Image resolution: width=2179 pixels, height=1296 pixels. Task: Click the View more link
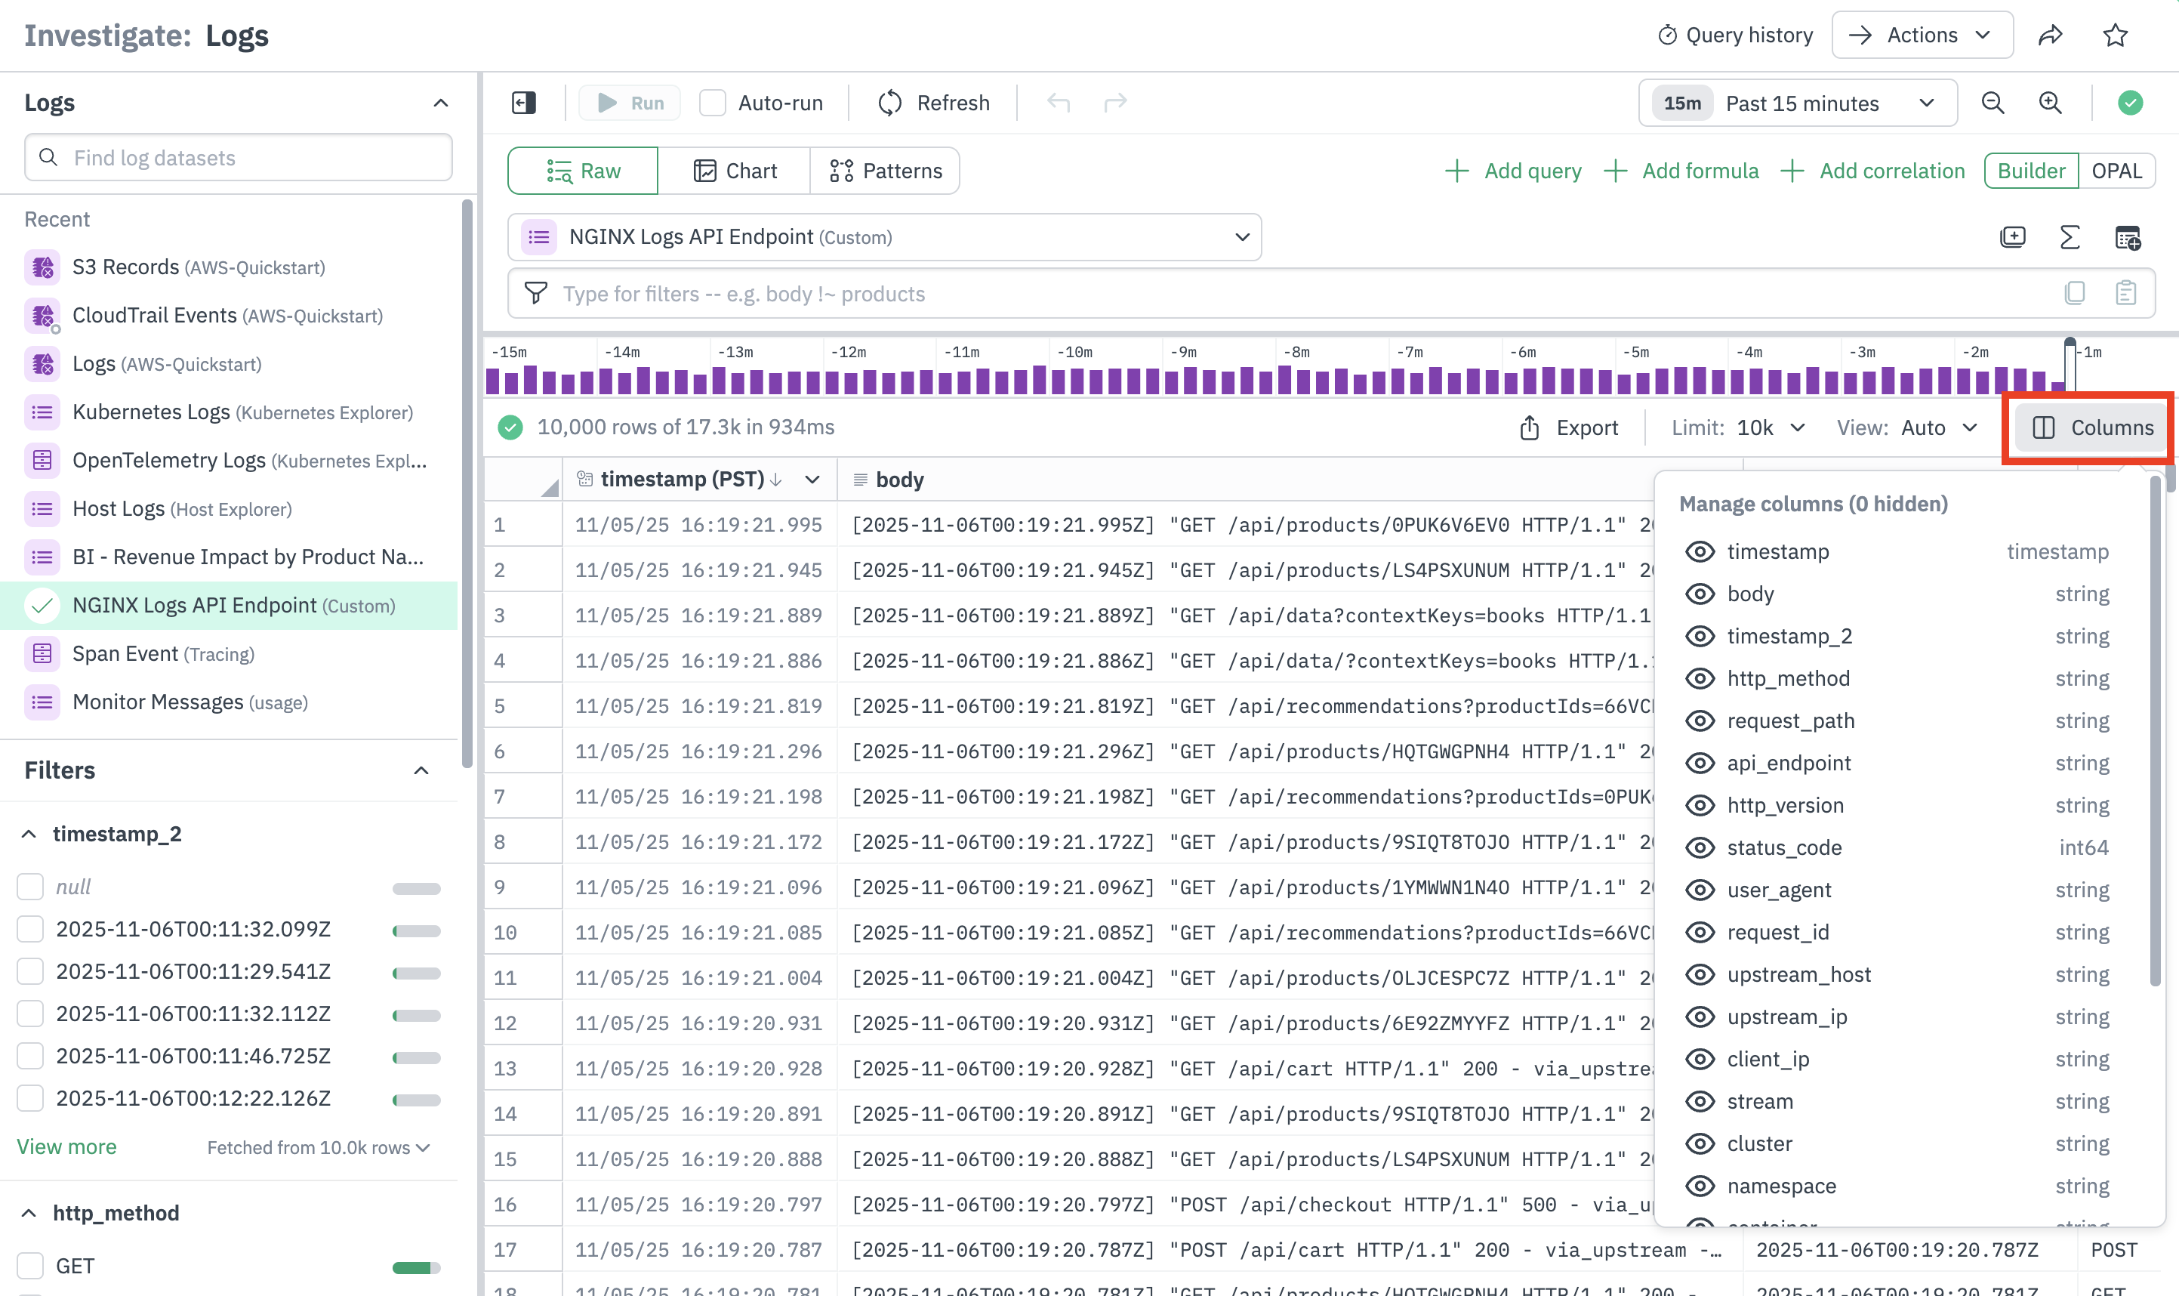point(66,1146)
